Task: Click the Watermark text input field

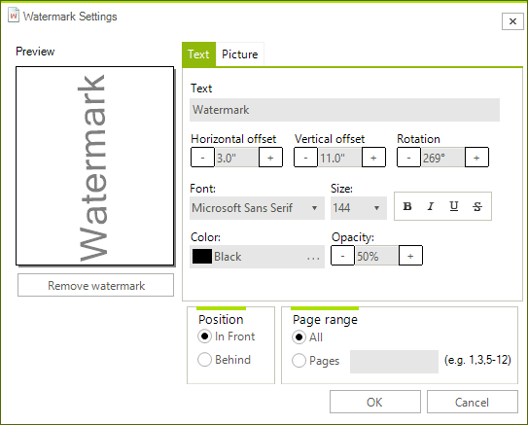Action: tap(344, 110)
